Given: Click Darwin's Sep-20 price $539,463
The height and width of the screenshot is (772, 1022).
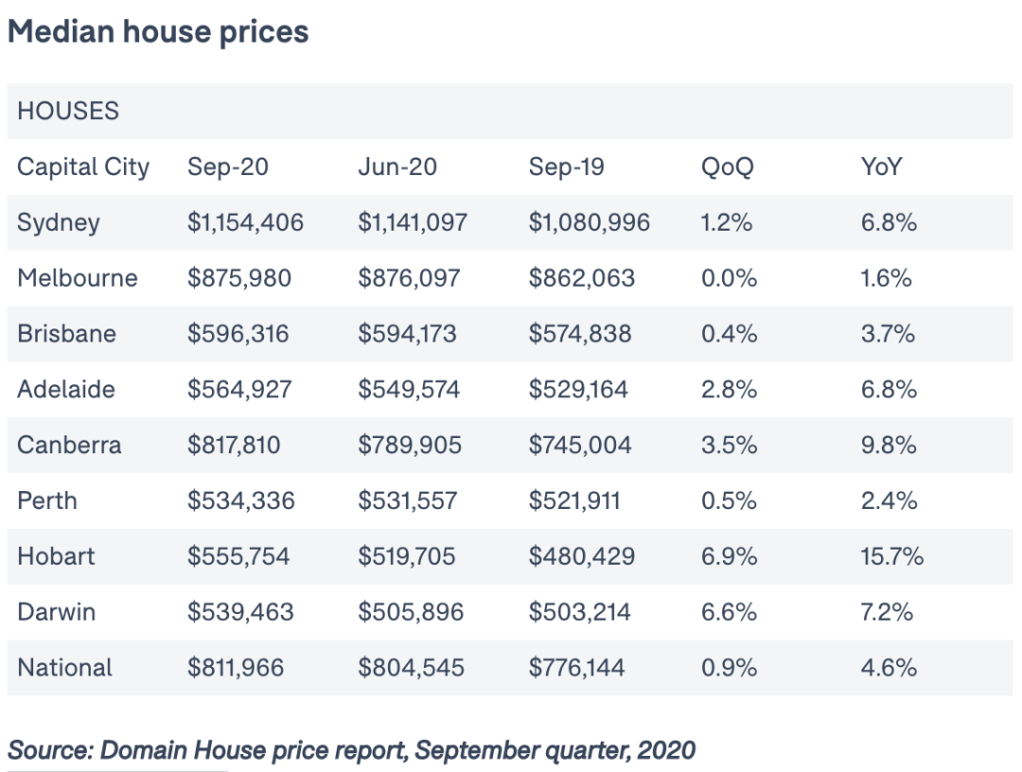Looking at the screenshot, I should coord(240,612).
